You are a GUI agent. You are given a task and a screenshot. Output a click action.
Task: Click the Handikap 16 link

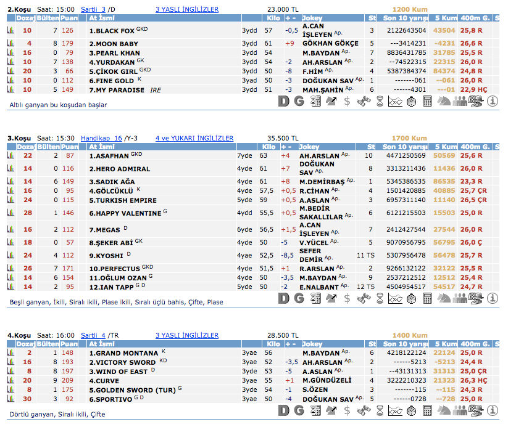(x=101, y=138)
